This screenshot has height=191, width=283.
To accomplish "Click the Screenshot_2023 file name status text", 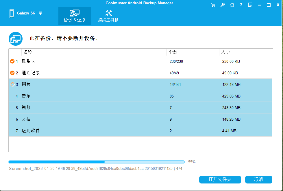I will coord(96,169).
